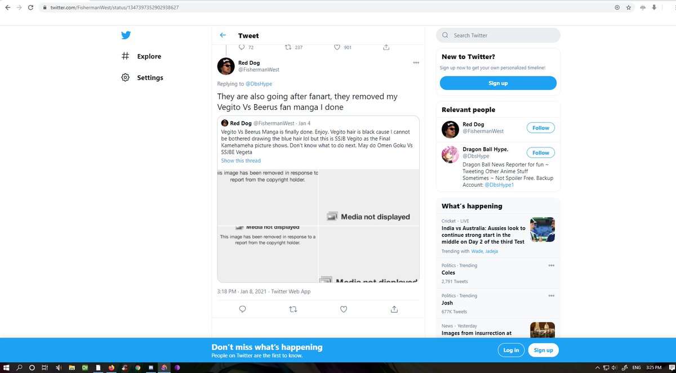
Task: Expand options arrow for Josh trend
Action: (x=551, y=295)
